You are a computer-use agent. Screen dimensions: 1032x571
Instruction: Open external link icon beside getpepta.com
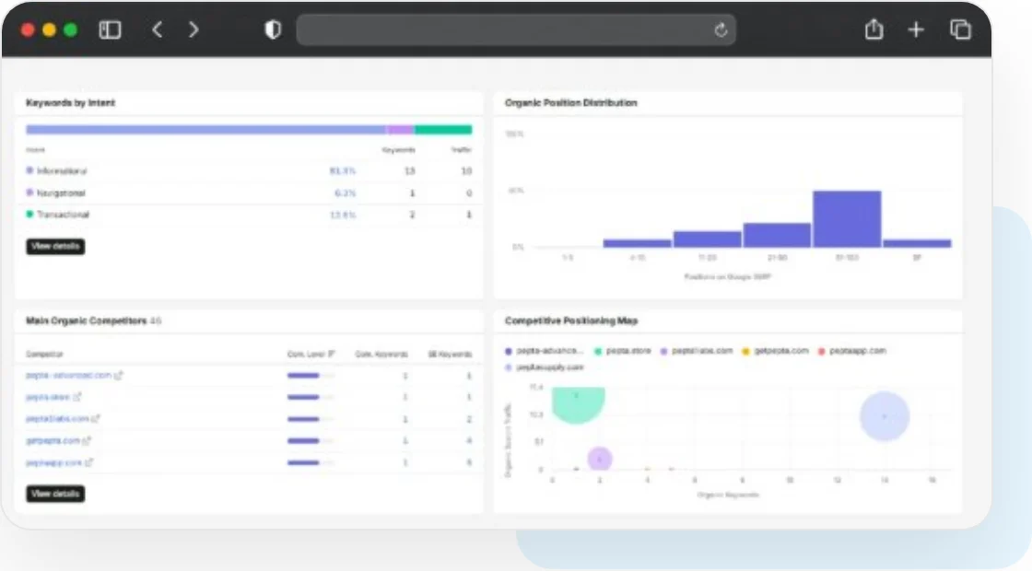click(87, 441)
